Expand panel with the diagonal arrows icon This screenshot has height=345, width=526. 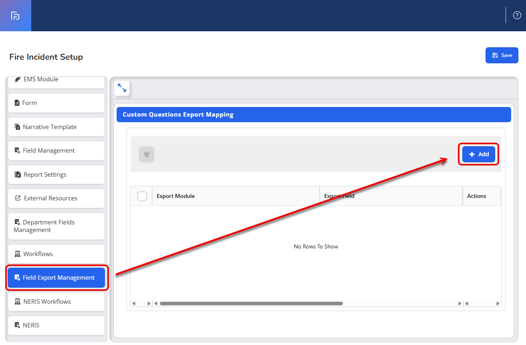pyautogui.click(x=122, y=88)
